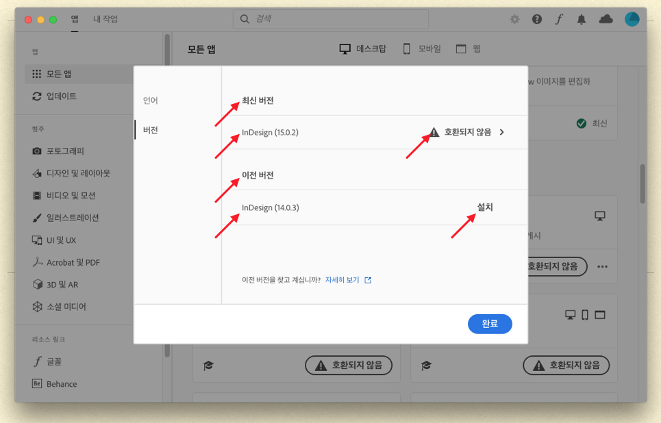This screenshot has width=661, height=423.
Task: Open the three-dots more options menu
Action: 602,266
